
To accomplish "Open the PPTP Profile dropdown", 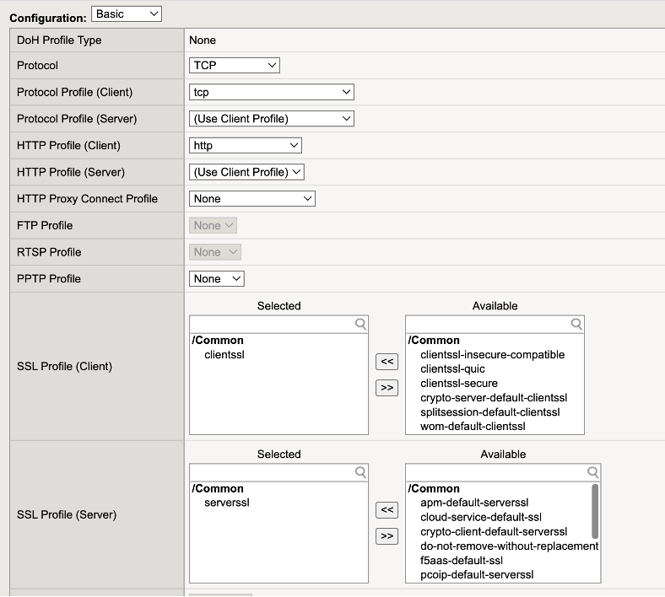I will (217, 279).
